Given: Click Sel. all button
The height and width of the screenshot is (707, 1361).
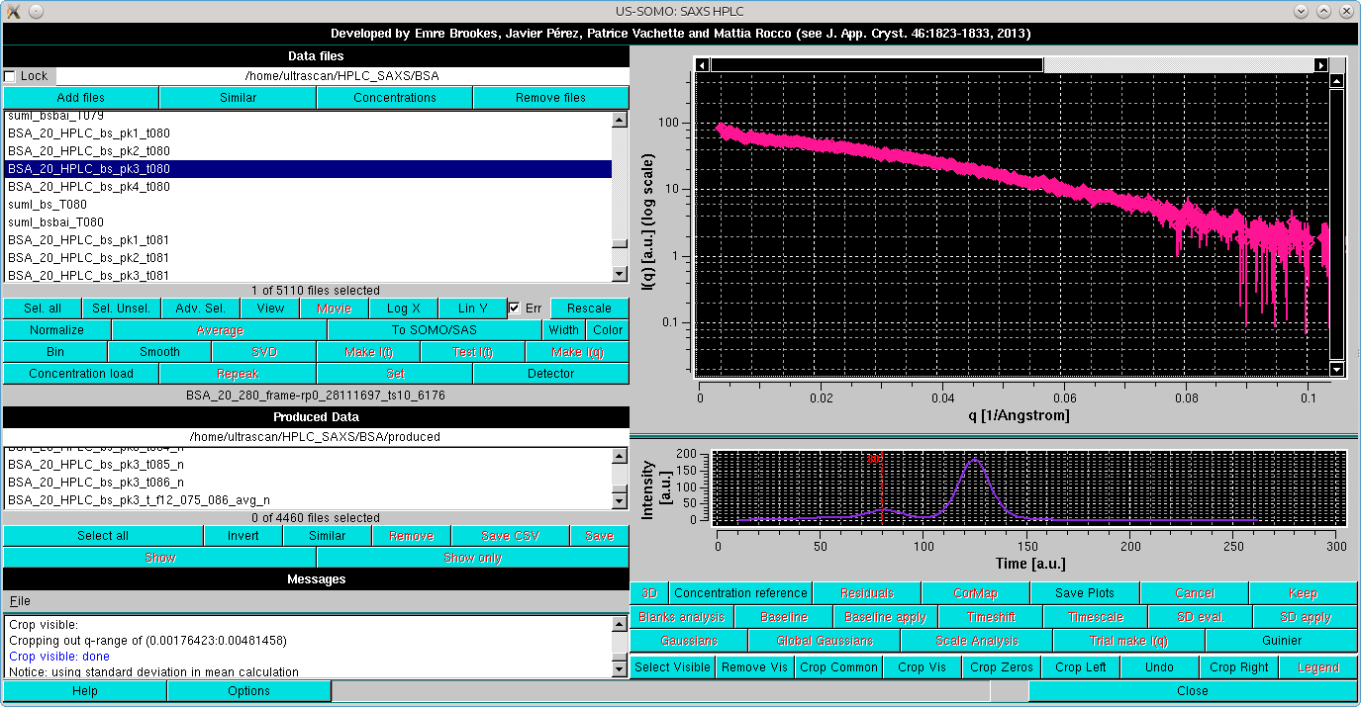Looking at the screenshot, I should (x=43, y=309).
